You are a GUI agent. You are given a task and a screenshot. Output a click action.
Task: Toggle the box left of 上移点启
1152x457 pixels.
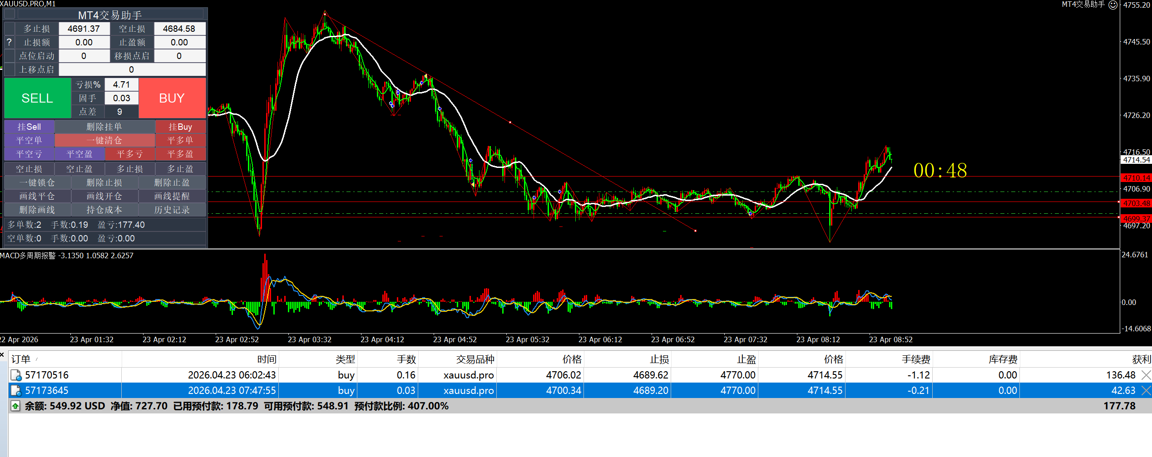pyautogui.click(x=9, y=69)
